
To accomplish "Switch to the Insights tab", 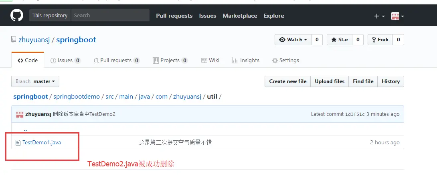I will pyautogui.click(x=245, y=60).
